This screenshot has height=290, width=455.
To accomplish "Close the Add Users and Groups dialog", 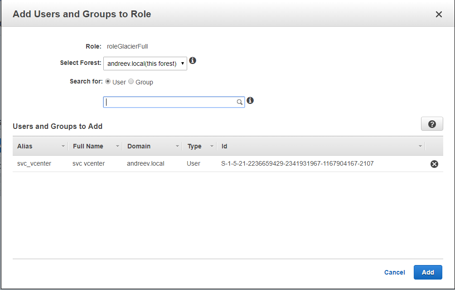I will click(439, 14).
